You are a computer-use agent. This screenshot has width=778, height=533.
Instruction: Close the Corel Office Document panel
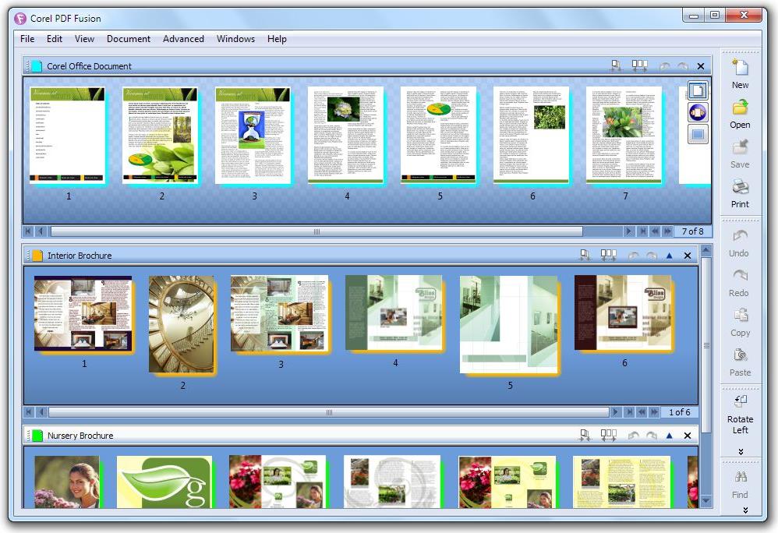coord(700,67)
